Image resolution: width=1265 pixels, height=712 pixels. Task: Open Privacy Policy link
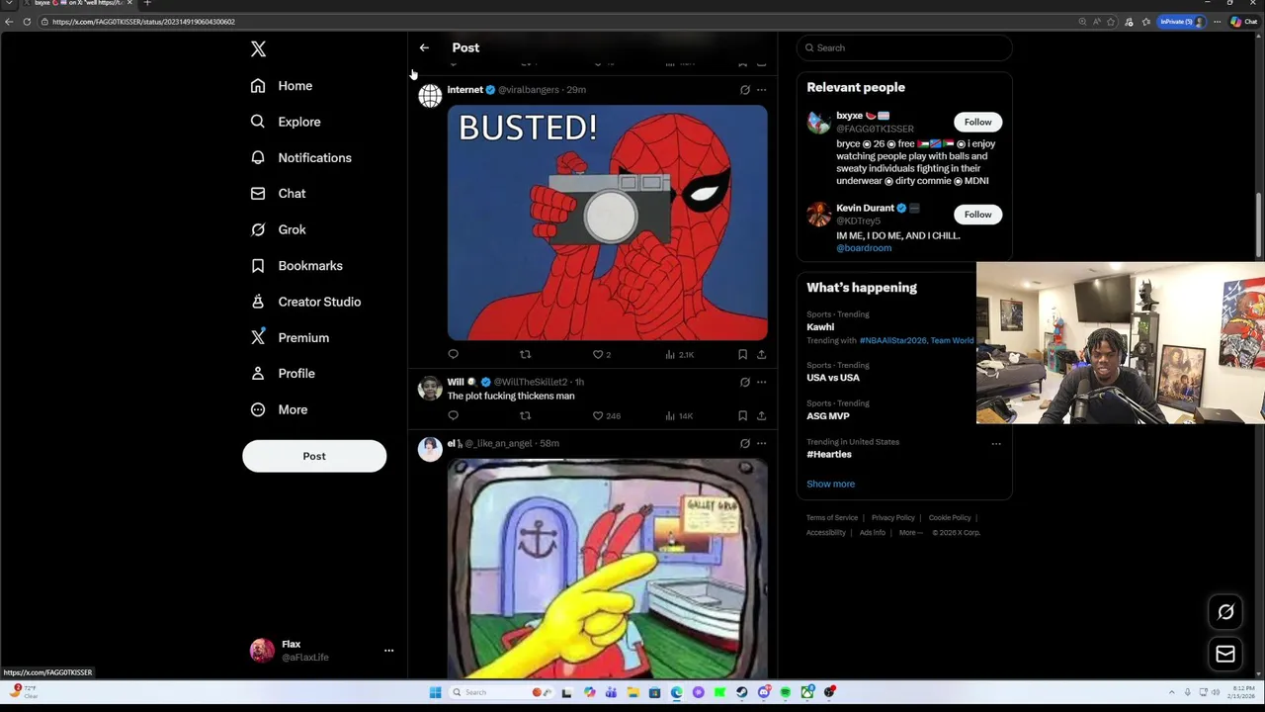click(892, 518)
